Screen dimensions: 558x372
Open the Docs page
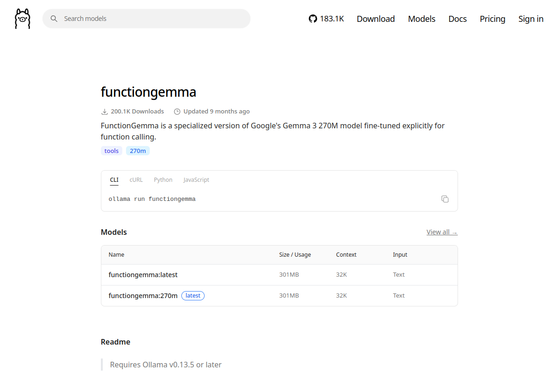coord(458,19)
